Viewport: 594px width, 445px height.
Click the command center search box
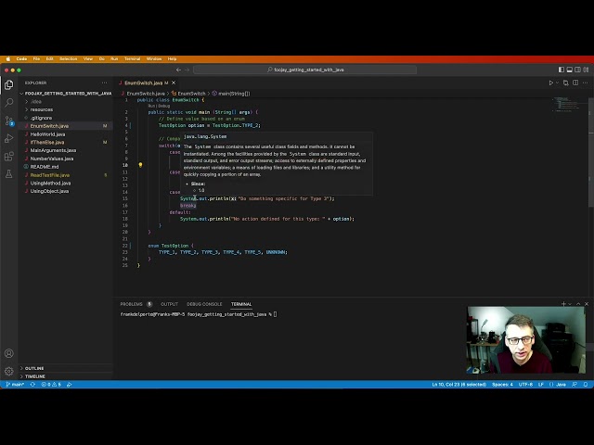click(305, 70)
